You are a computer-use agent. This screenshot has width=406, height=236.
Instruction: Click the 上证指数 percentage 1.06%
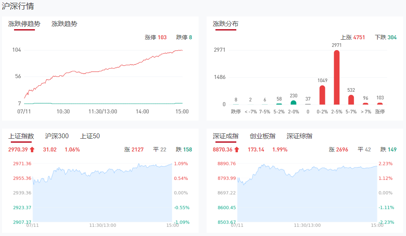point(72,149)
